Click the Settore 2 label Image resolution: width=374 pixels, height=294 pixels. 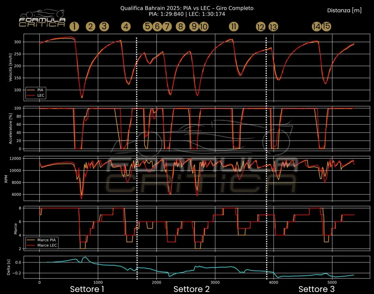pos(191,289)
